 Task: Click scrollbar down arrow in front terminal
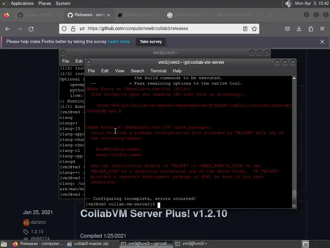tap(294, 206)
